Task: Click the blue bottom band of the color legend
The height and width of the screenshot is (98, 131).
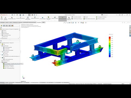Action: pos(110,56)
